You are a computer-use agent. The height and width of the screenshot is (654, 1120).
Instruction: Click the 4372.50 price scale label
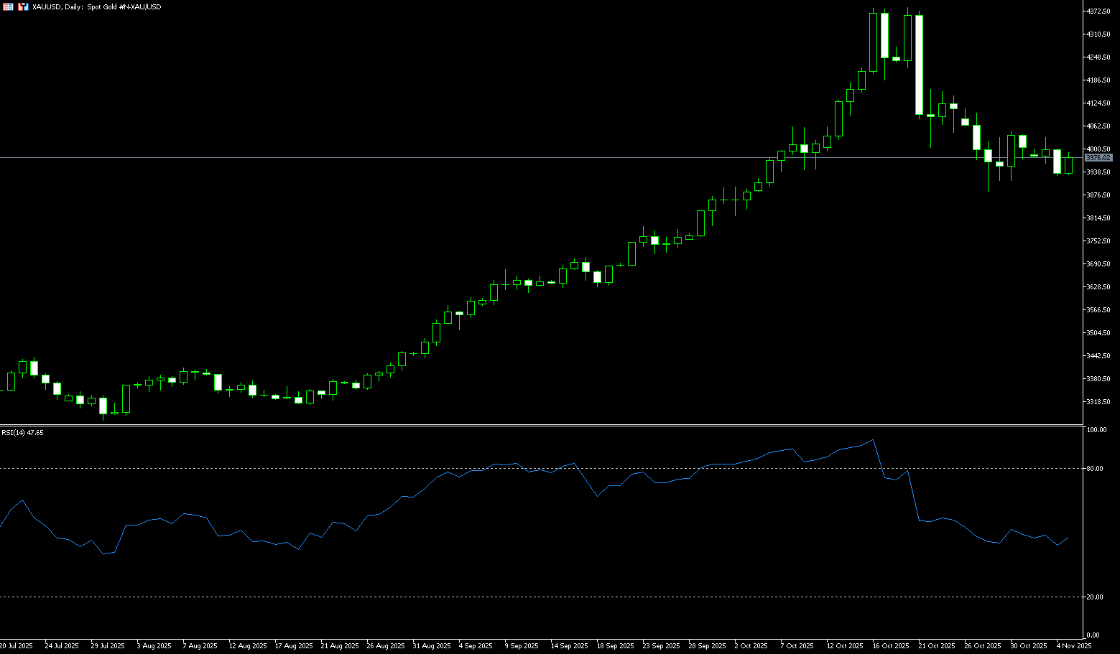coord(1099,11)
